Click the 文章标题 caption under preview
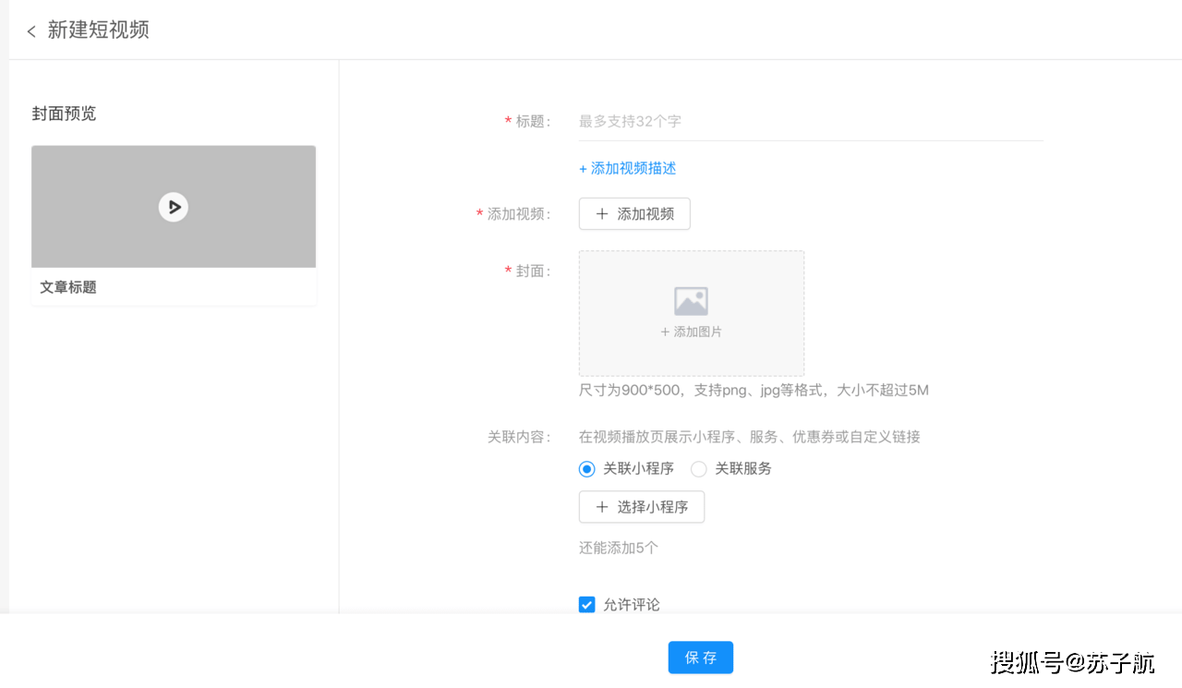This screenshot has height=688, width=1182. (68, 287)
